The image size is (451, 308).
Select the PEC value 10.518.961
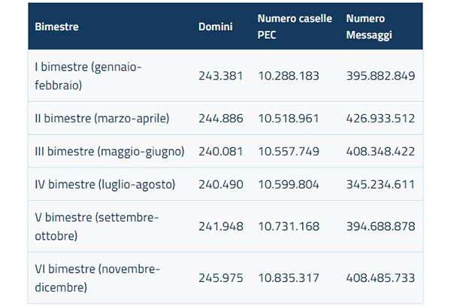289,118
